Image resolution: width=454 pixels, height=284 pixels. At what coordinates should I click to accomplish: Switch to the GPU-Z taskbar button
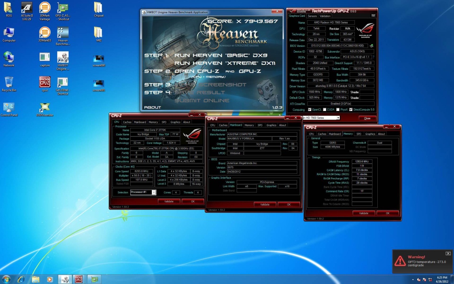click(x=95, y=279)
